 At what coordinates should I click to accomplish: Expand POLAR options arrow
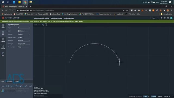pyautogui.click(x=169, y=96)
